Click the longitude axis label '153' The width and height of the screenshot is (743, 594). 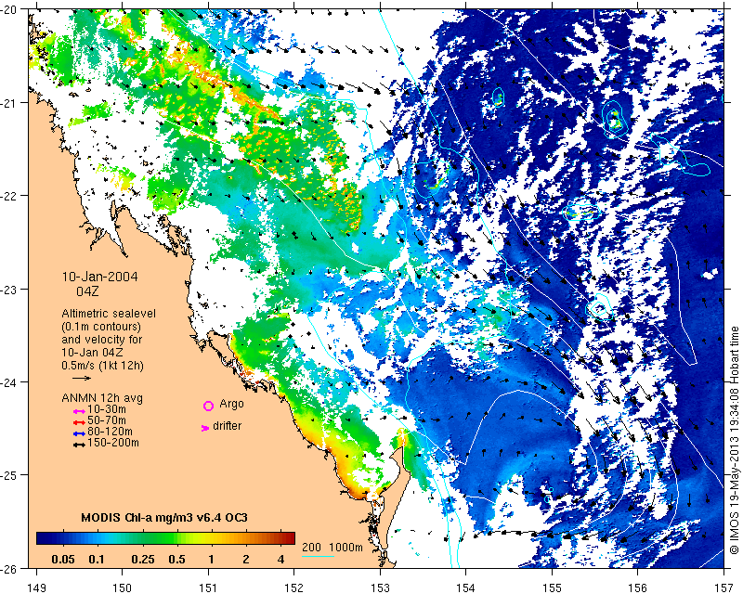tap(380, 588)
